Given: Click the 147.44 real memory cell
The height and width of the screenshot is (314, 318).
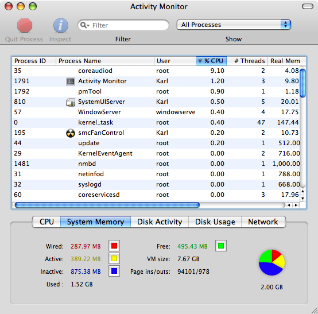Looking at the screenshot, I should 288,122.
